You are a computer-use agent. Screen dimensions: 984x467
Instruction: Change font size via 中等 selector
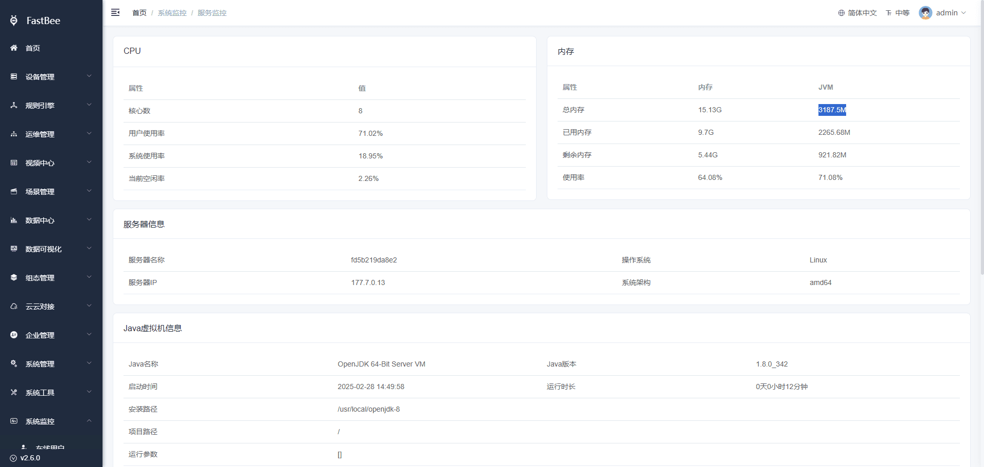[x=897, y=13]
